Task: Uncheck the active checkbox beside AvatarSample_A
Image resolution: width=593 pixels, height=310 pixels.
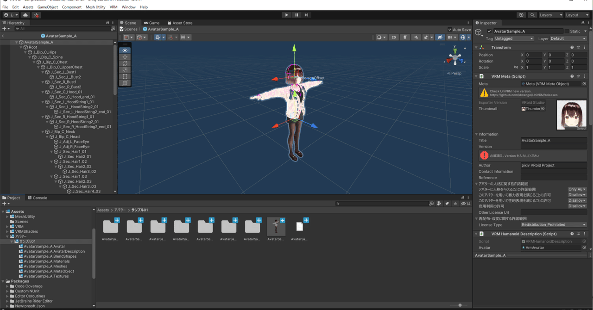Action: 489,31
